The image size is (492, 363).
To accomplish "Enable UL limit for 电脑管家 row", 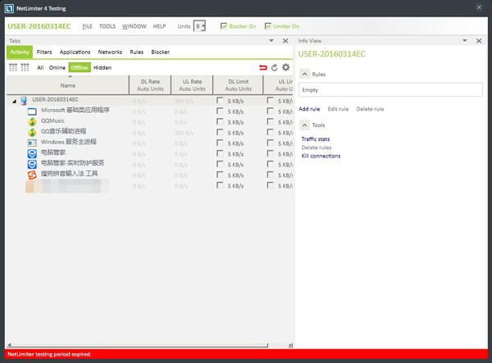I will point(270,153).
